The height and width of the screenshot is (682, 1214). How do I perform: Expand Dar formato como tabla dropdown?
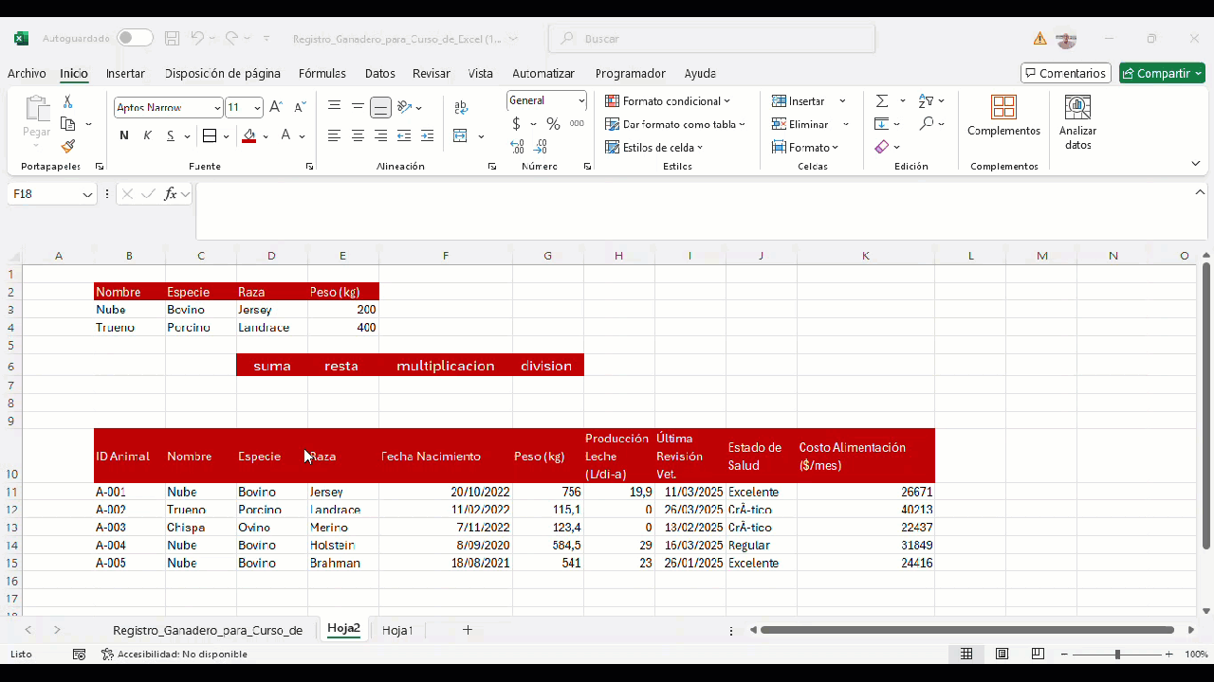tap(742, 124)
